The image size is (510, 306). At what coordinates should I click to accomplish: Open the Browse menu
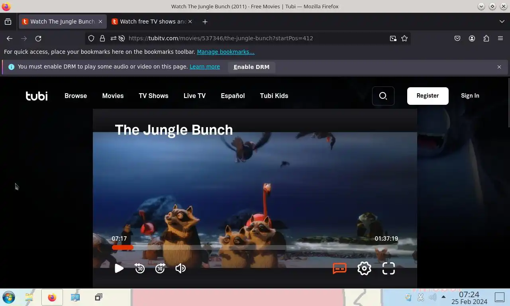(76, 96)
